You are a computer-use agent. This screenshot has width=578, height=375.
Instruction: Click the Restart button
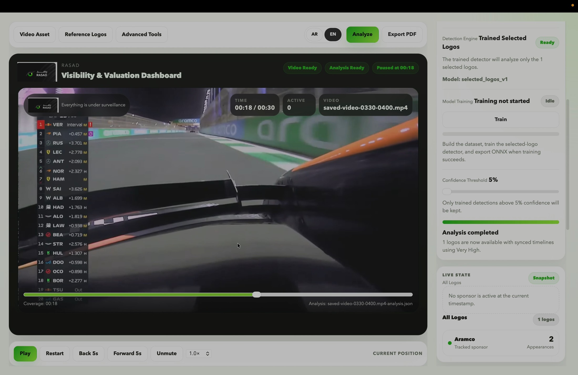click(x=55, y=353)
